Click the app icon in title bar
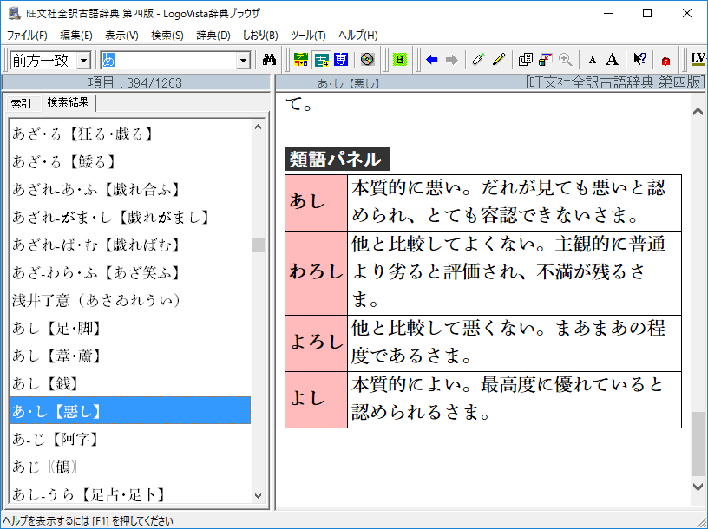708x529 pixels. (15, 13)
